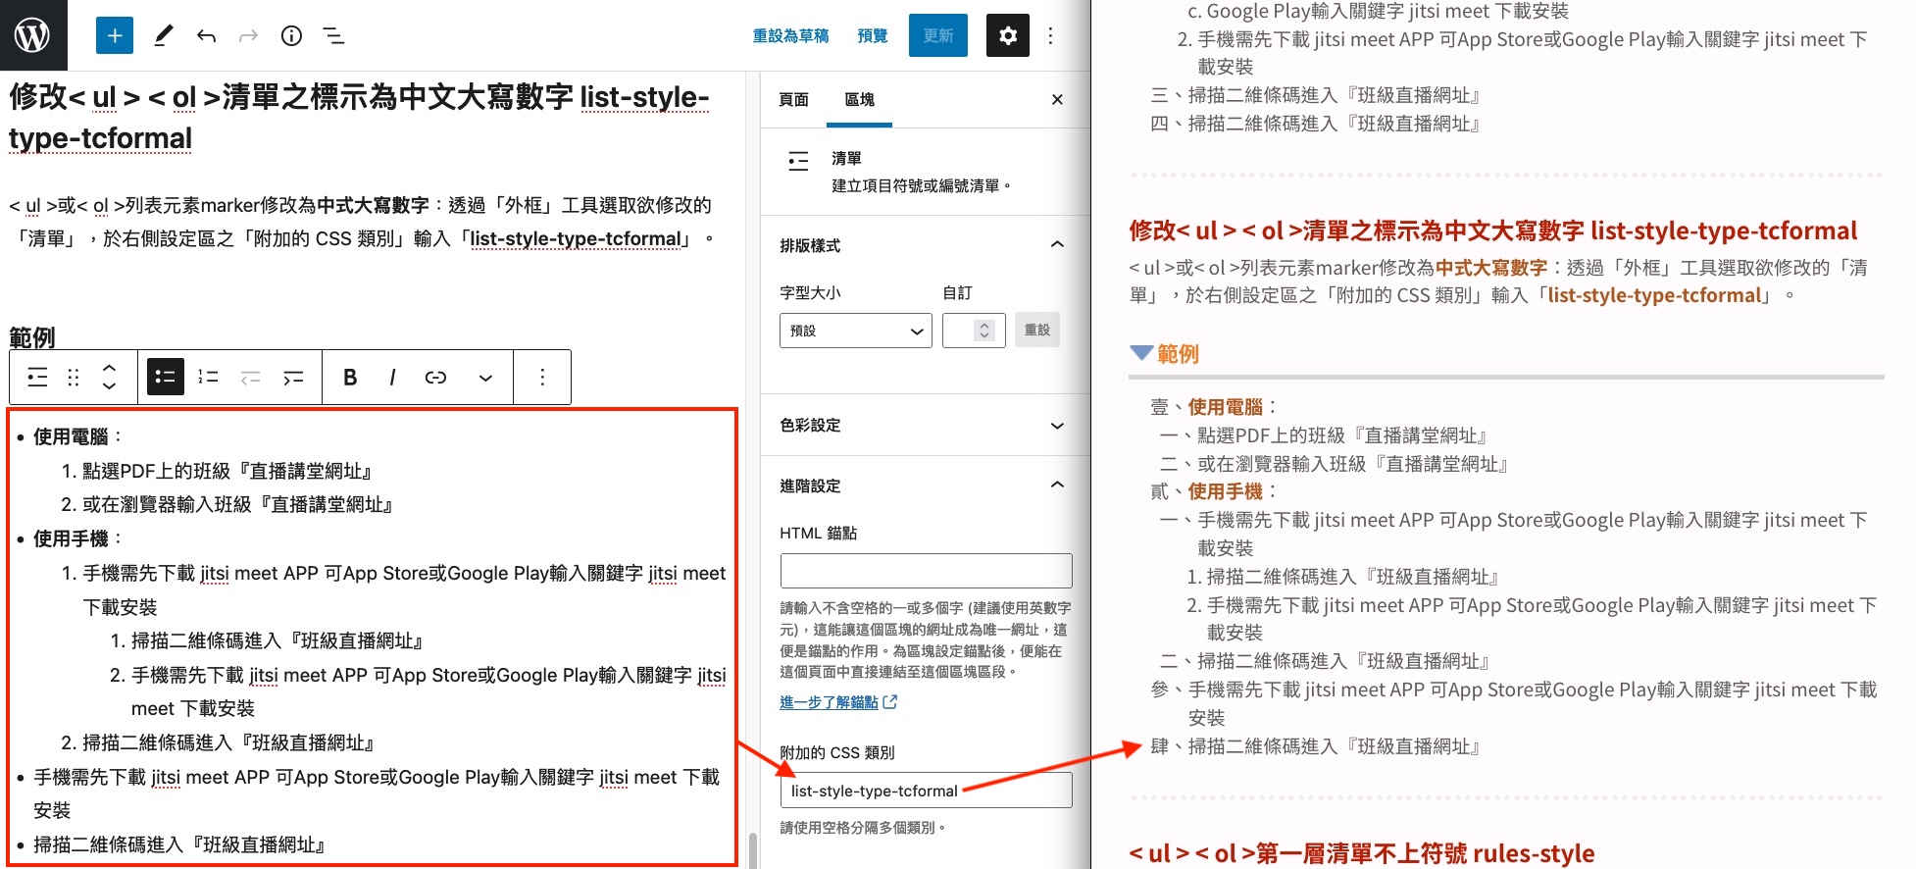Viewport: 1916px width, 869px height.
Task: Close the settings sidebar panel
Action: tap(1057, 99)
